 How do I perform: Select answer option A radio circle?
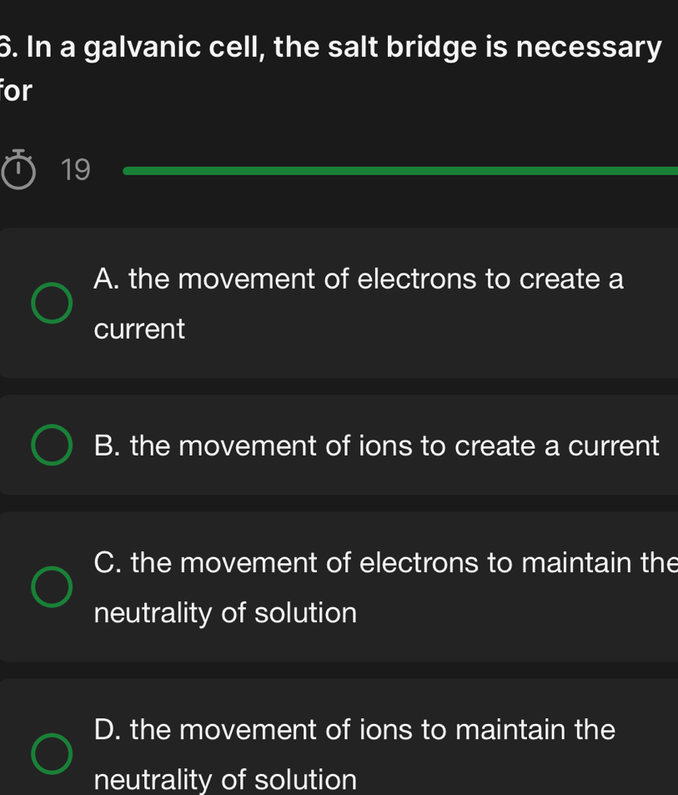[x=50, y=302]
